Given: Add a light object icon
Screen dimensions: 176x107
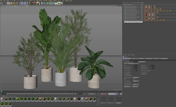Looking at the screenshot, I should tap(62, 3).
